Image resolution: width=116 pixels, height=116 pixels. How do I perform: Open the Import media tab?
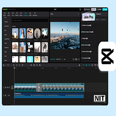pos(4,14)
